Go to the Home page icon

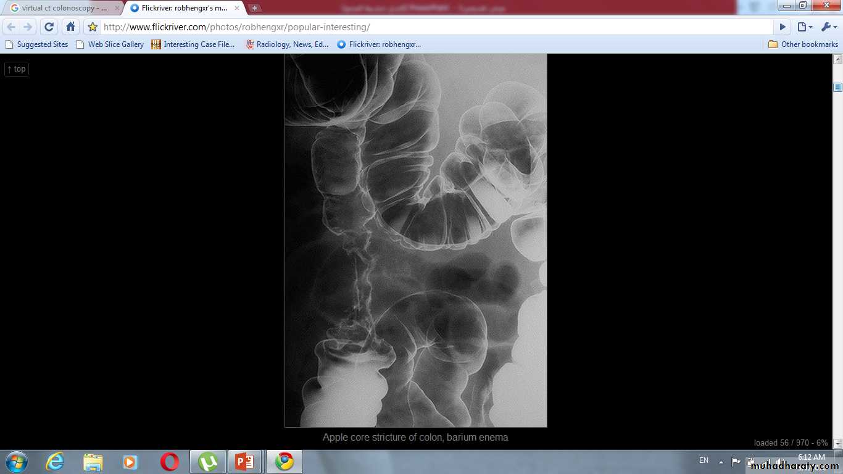tap(71, 27)
